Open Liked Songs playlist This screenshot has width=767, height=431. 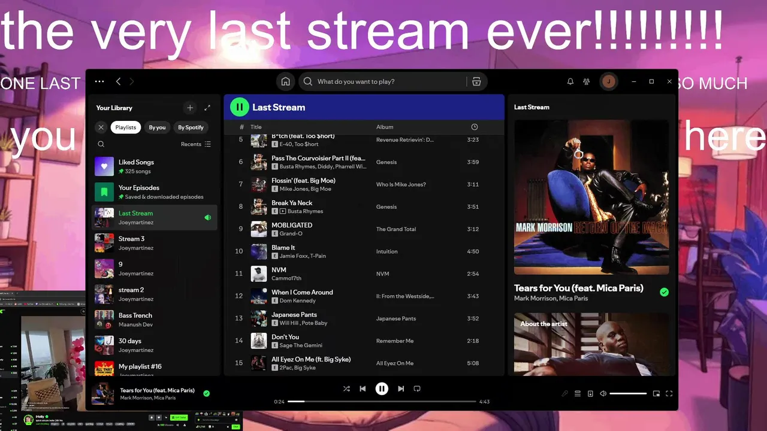[155, 166]
